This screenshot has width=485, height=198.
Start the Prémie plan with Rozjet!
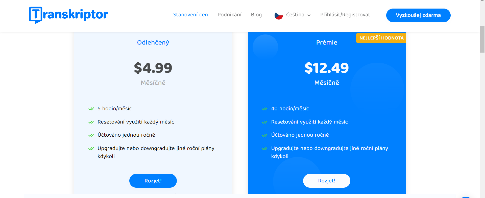327,181
